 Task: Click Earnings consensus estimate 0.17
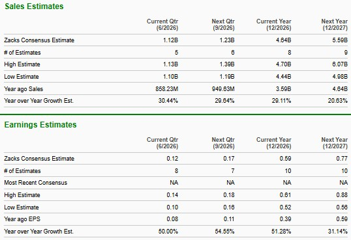pyautogui.click(x=229, y=159)
